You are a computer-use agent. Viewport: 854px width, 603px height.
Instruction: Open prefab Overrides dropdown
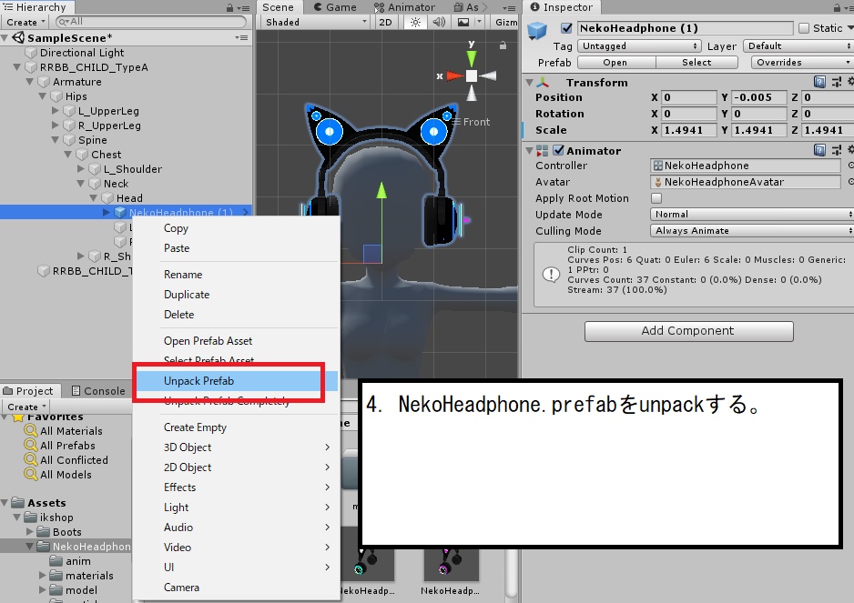coord(802,63)
